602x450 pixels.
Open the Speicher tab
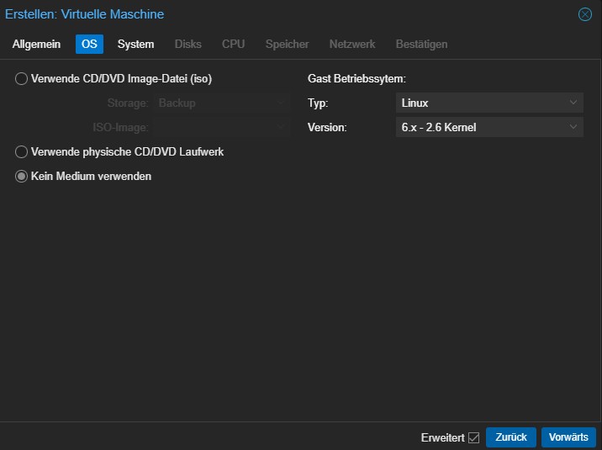pyautogui.click(x=288, y=44)
